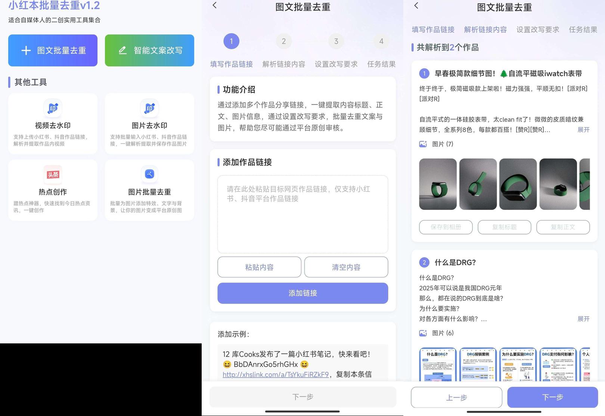Viewport: 605px width, 416px height.
Task: Clear the input with 清空内容
Action: click(x=346, y=267)
